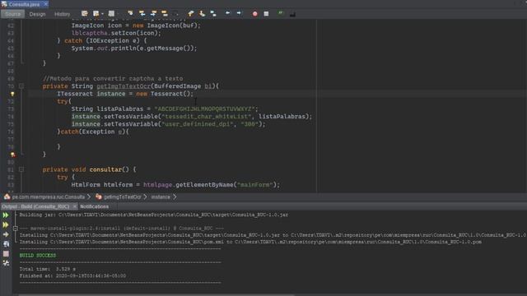Click line number 76 in gutter

(x=11, y=132)
